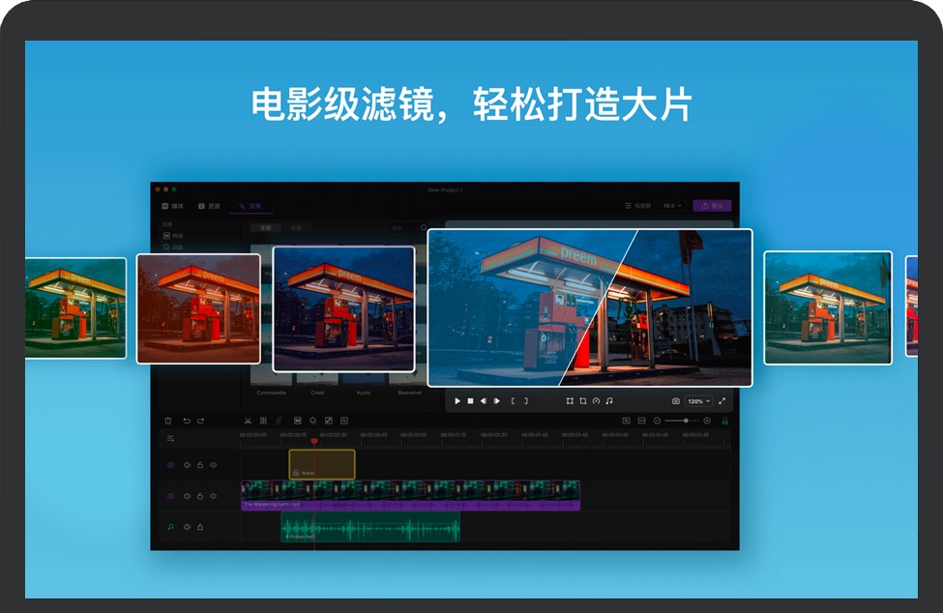Mute the audio track with the speaker icon

pyautogui.click(x=187, y=527)
